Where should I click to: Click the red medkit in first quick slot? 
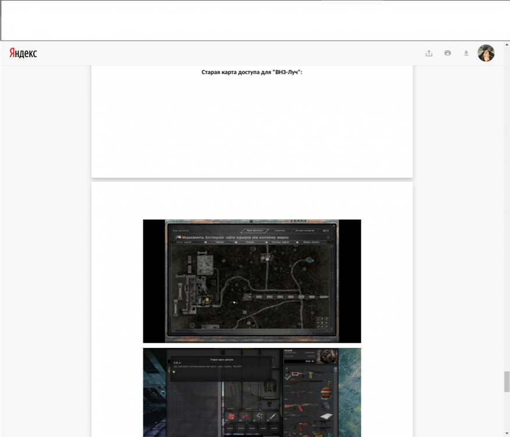tap(231, 416)
